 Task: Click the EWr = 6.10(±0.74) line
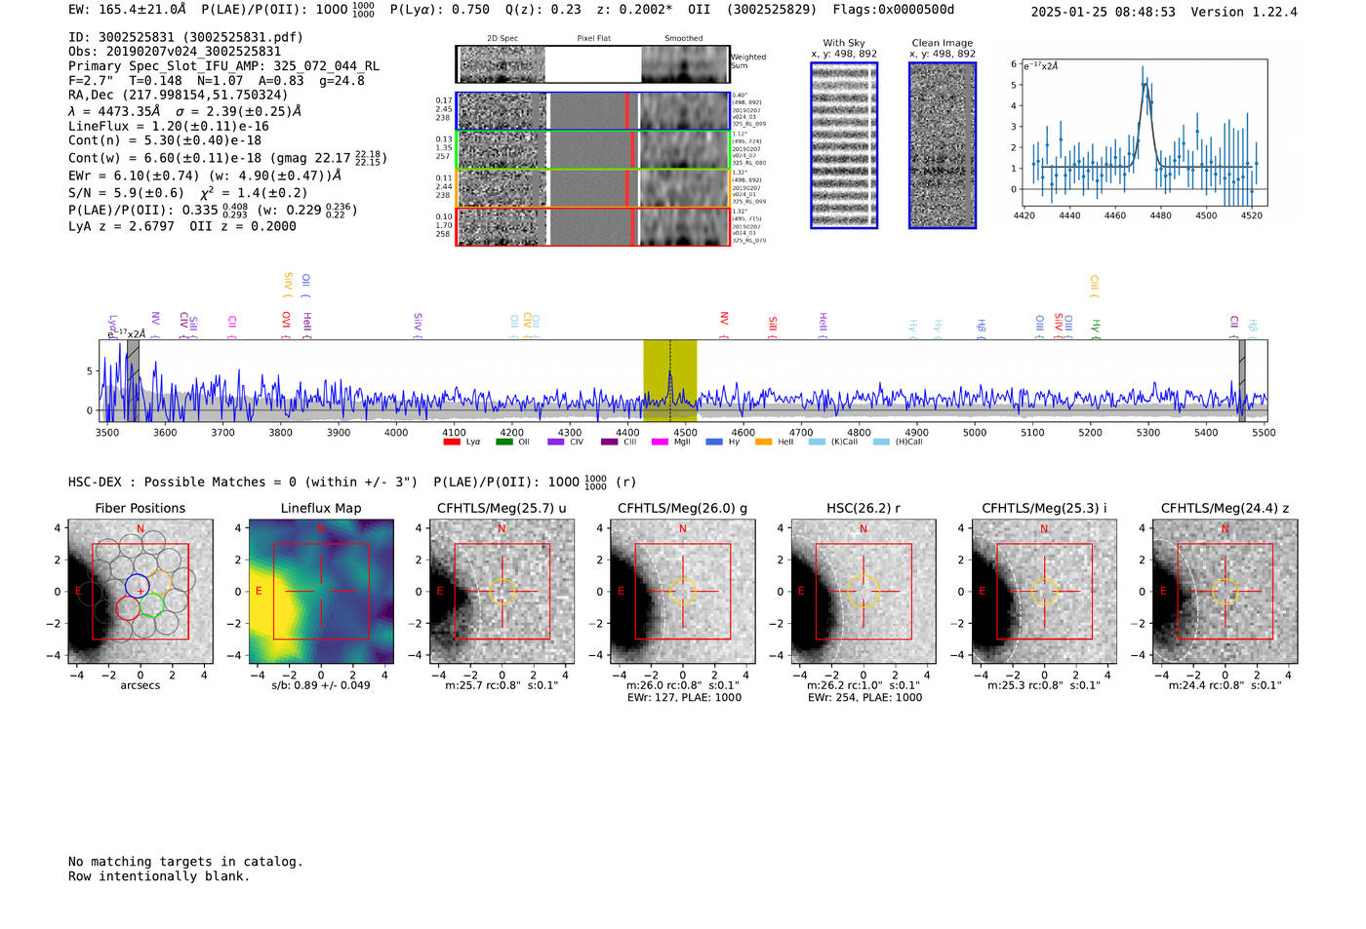(x=205, y=175)
